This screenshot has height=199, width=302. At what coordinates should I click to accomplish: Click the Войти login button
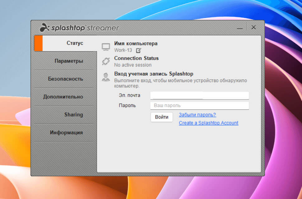point(162,117)
